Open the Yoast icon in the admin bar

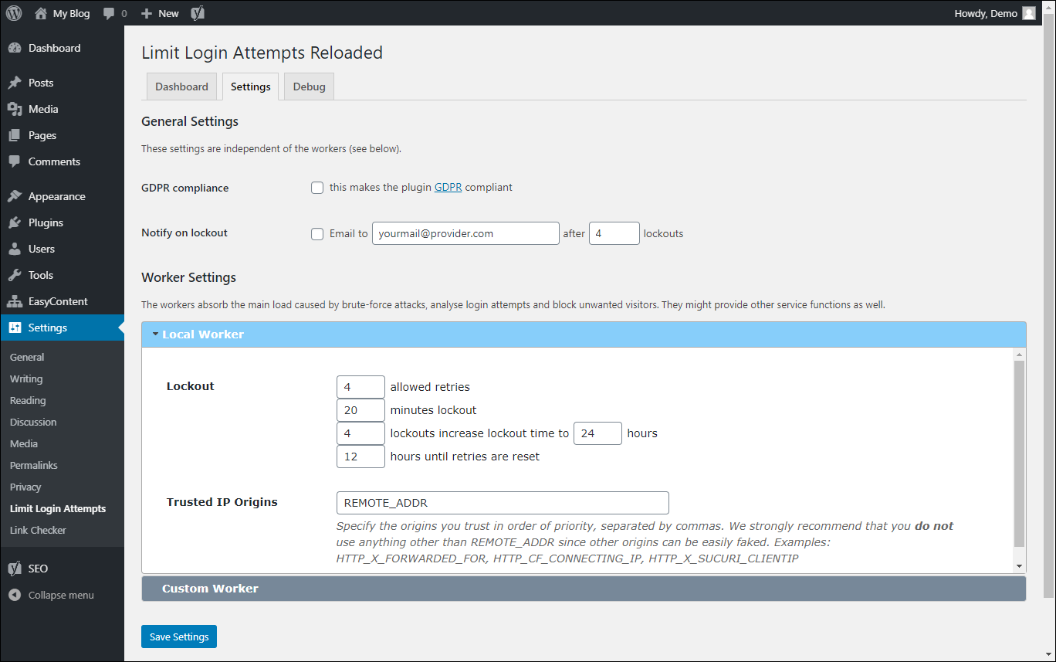(198, 13)
